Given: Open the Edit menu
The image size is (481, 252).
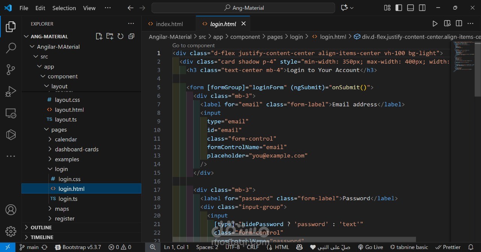Looking at the screenshot, I should point(40,8).
